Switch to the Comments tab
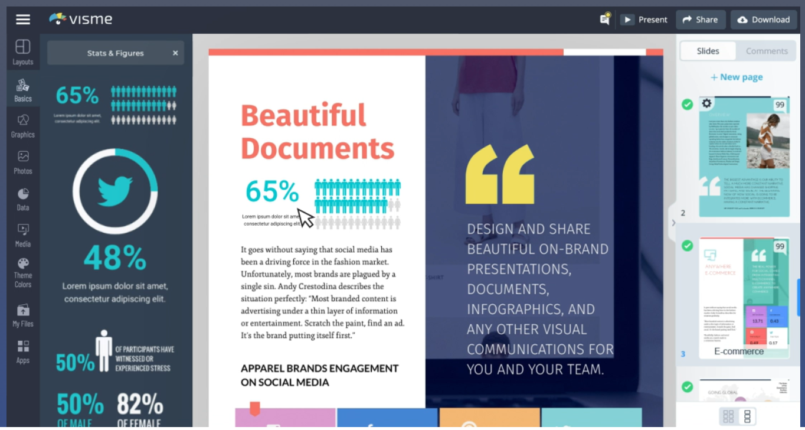Image resolution: width=805 pixels, height=430 pixels. click(x=766, y=51)
